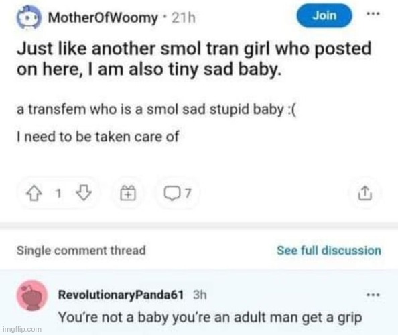
Task: Click the 'Single comment thread' label
Action: pyautogui.click(x=81, y=250)
